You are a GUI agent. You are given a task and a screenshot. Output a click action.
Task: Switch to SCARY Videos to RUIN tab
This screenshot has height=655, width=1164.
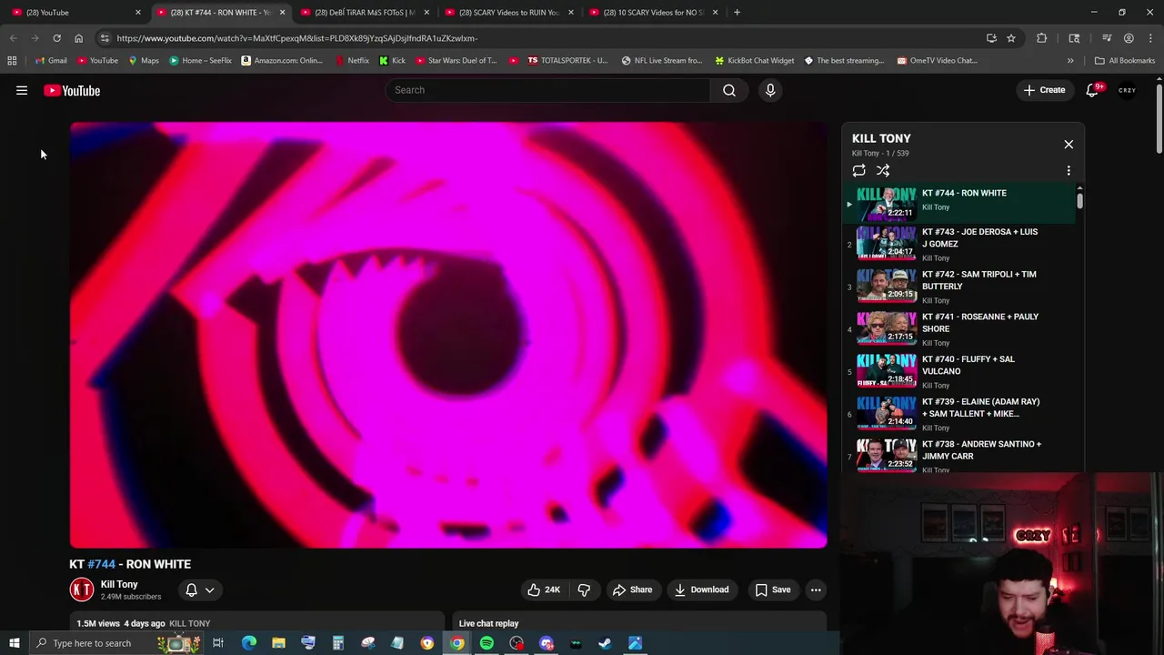tap(509, 12)
